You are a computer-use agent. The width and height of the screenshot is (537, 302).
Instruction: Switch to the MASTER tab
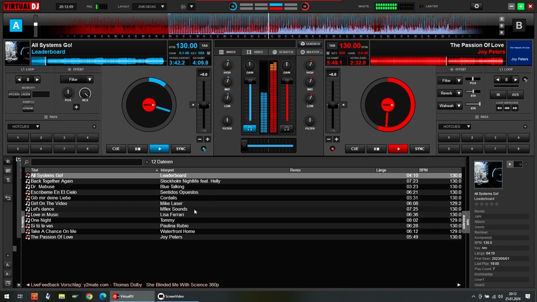tap(311, 52)
